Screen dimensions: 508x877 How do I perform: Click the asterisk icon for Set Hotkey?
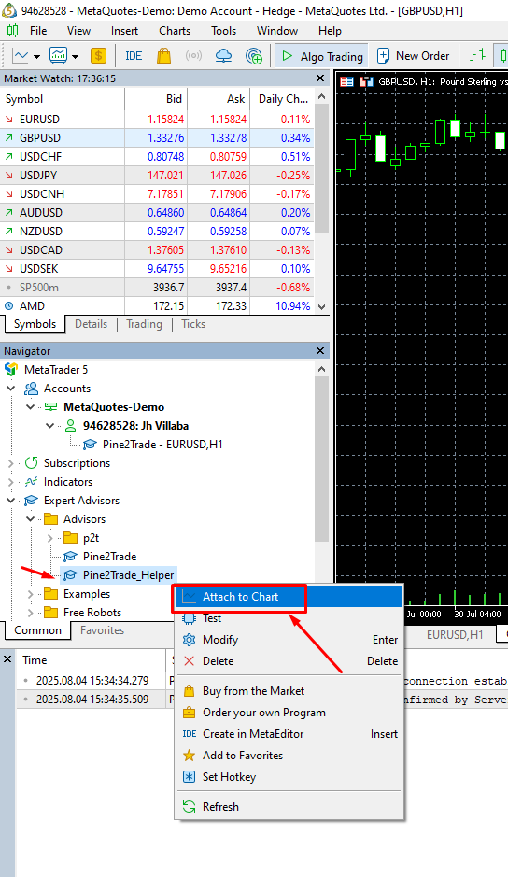coord(190,777)
